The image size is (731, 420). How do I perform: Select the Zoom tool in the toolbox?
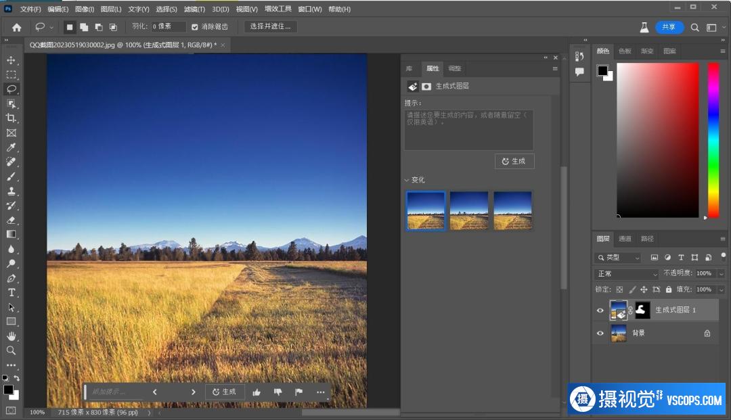[12, 350]
